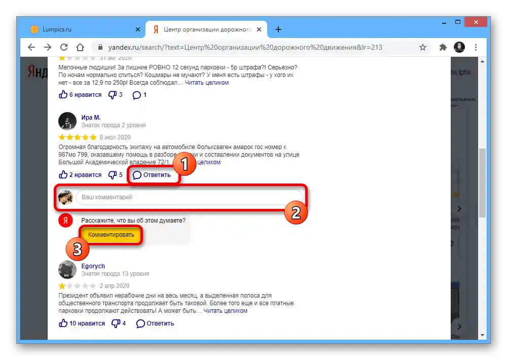This screenshot has width=507, height=360.
Task: Reply to Egorych's review via Ответить
Action: tap(155, 323)
